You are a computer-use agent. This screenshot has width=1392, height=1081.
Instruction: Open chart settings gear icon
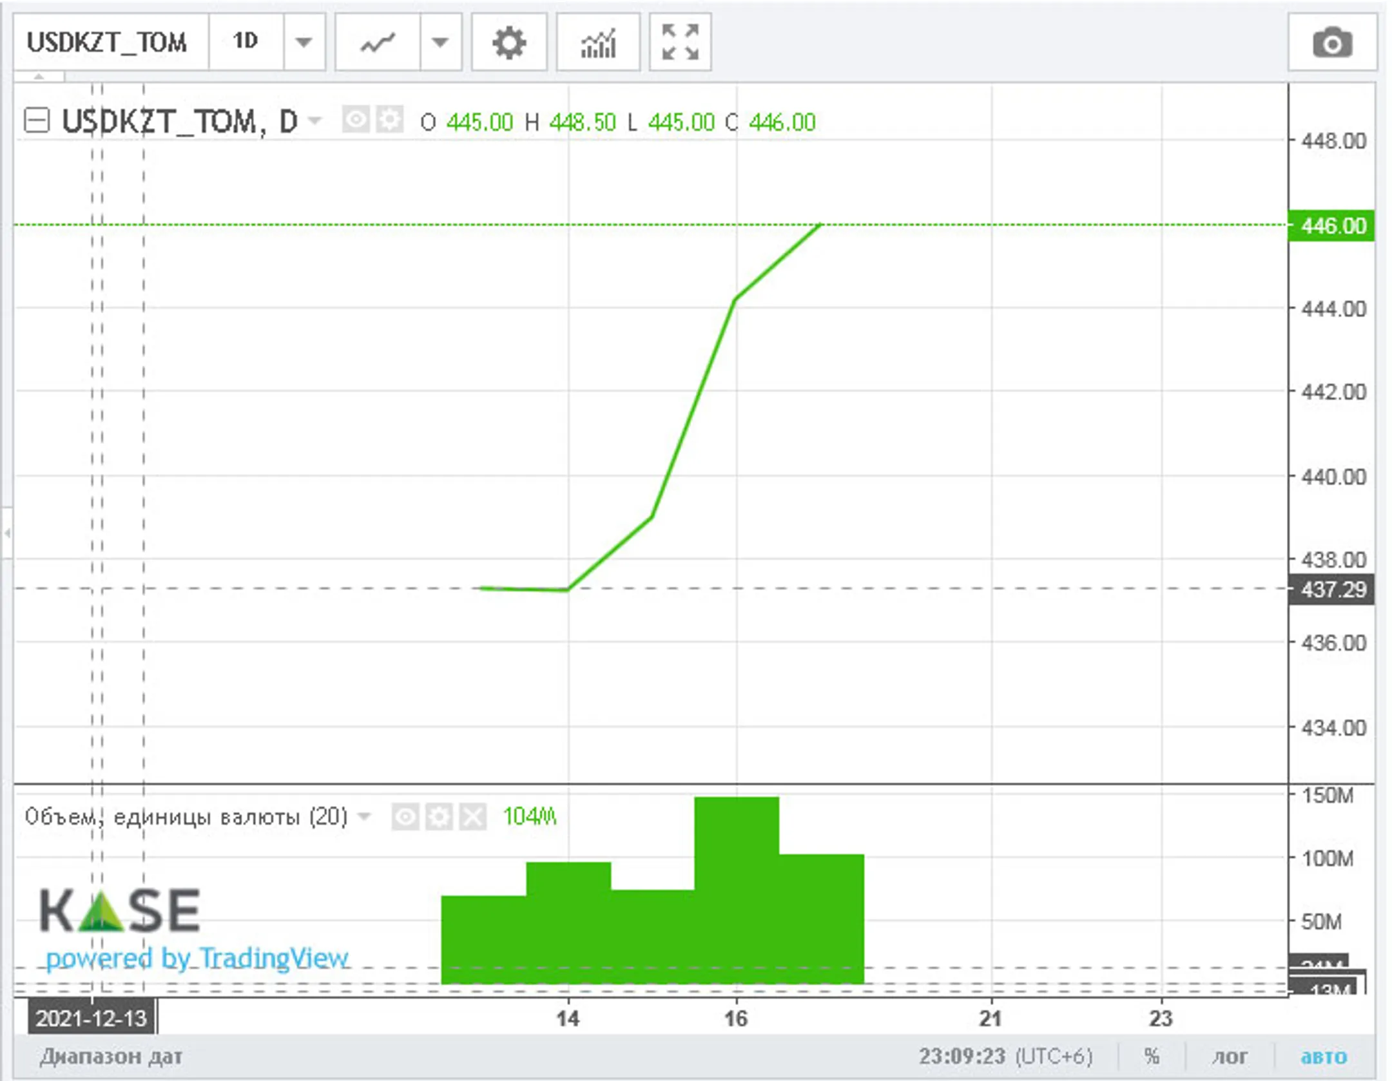coord(508,43)
